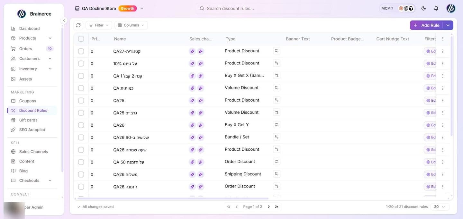Click the Brainerce logo in the sidebar
463x219 pixels.
[x=21, y=14]
